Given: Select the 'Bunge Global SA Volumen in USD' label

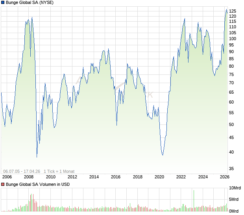Looking at the screenshot, I should [38, 185].
